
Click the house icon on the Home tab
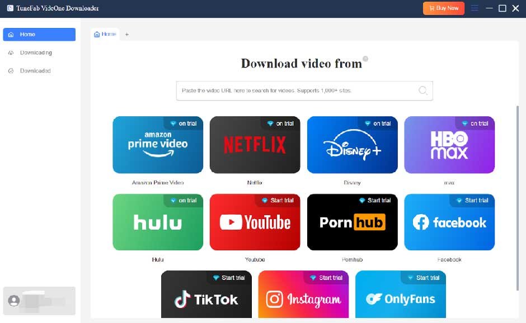97,34
